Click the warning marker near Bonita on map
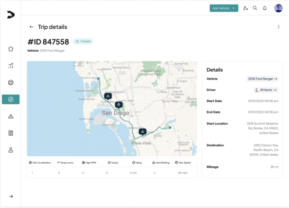 pos(142,132)
